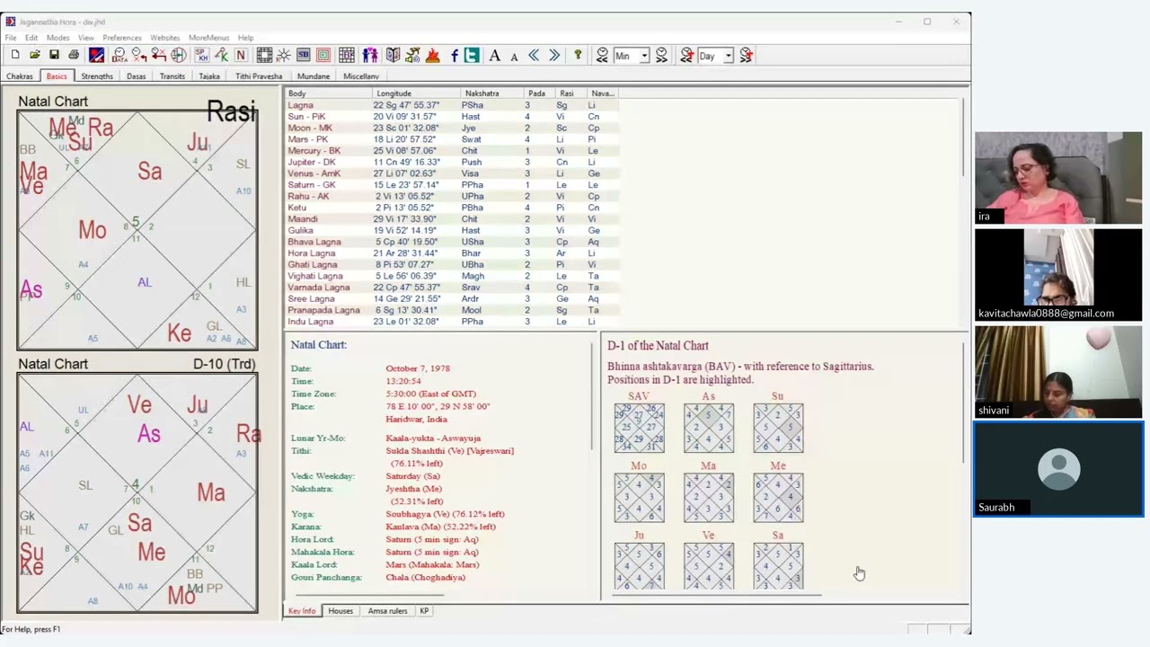Screen dimensions: 1150x647
Task: Switch to the Chakras tab
Action: [20, 76]
